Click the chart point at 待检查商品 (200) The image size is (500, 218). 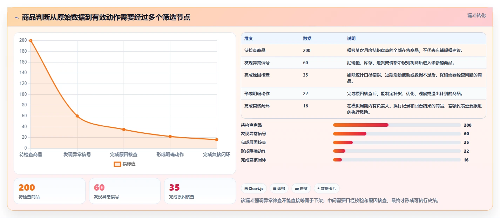pos(31,41)
